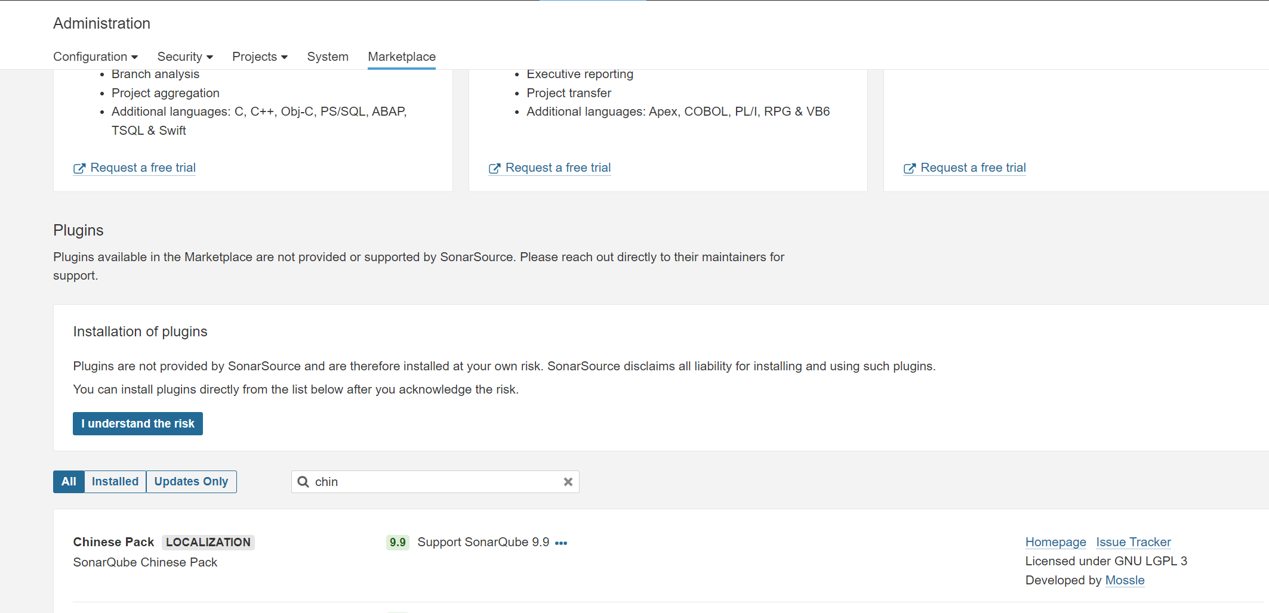Click the Licensed under GNU LGPL 3 text
Viewport: 1269px width, 613px height.
pos(1106,561)
